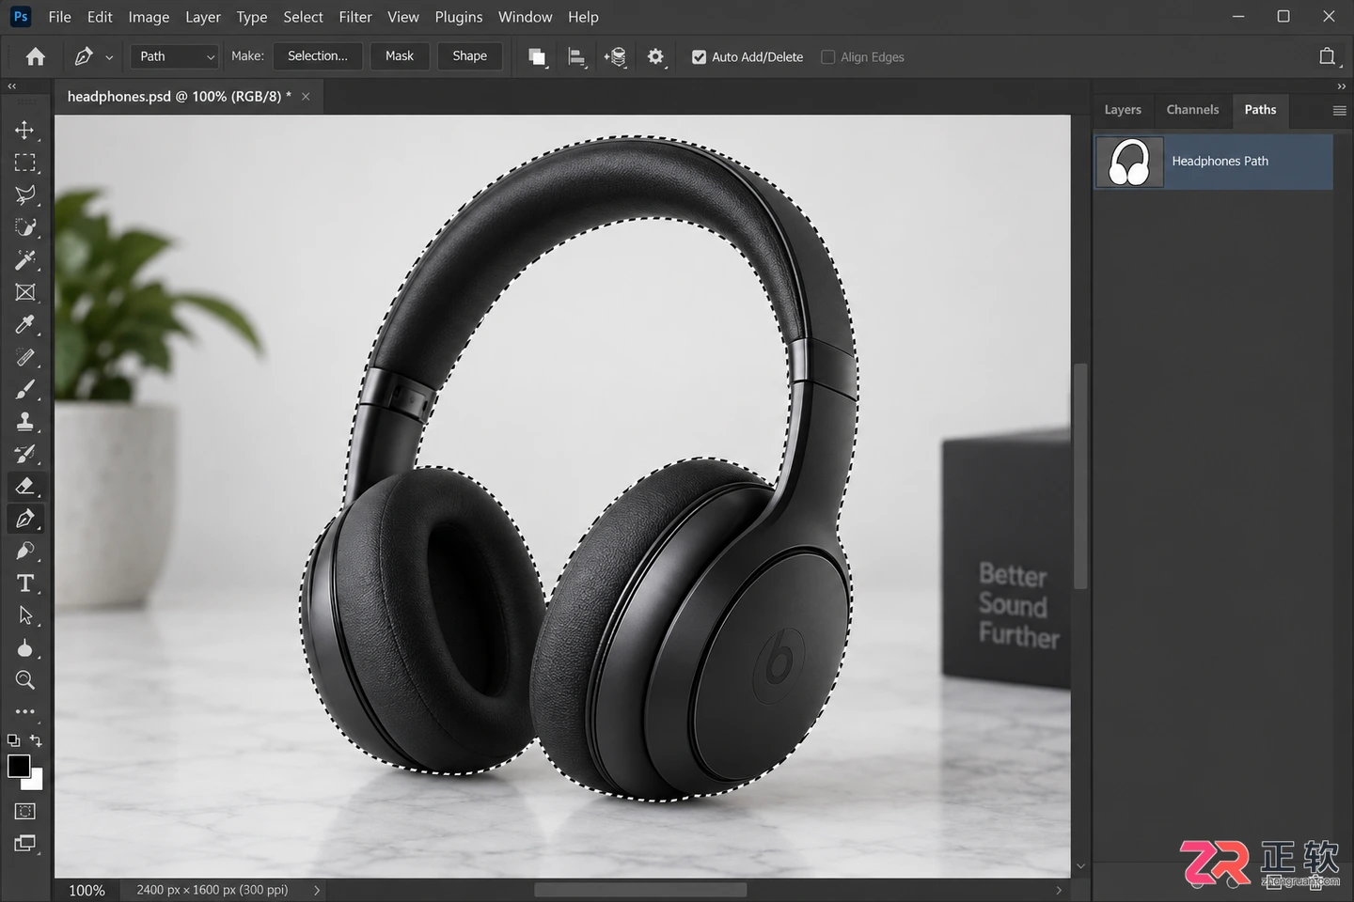Open the Paths panel menu

point(1339,110)
